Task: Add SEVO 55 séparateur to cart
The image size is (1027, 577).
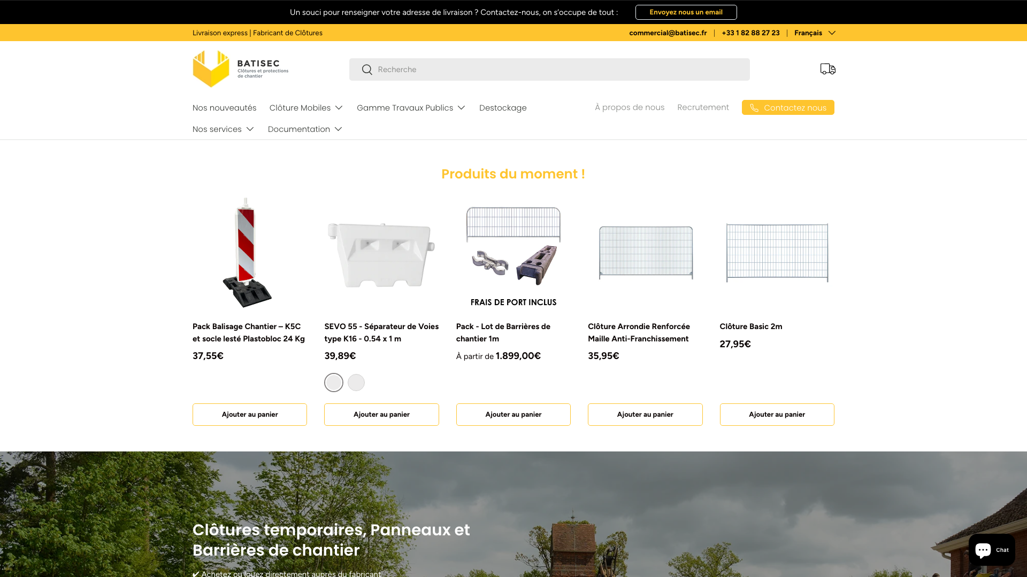Action: click(x=381, y=415)
